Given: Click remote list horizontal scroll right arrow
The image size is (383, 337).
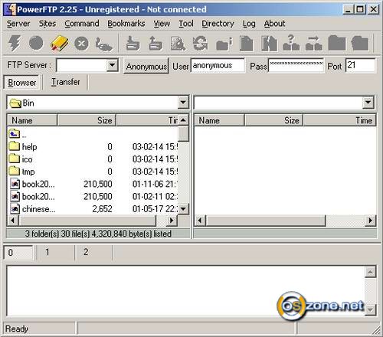Looking at the screenshot, I should [x=370, y=221].
